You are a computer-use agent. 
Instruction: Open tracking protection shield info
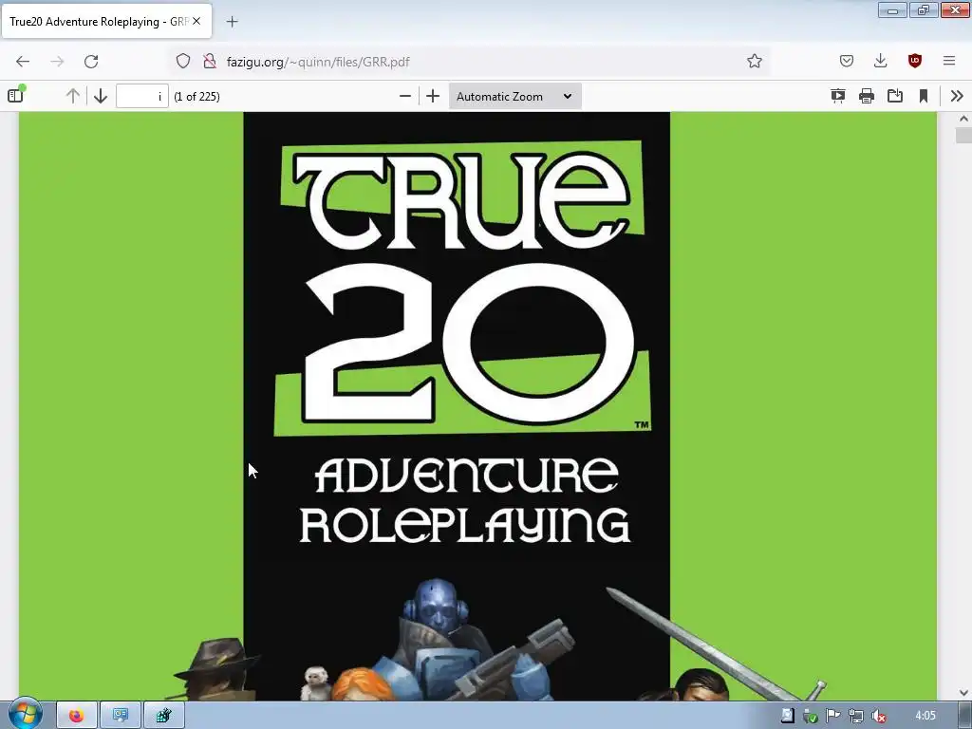coord(183,61)
